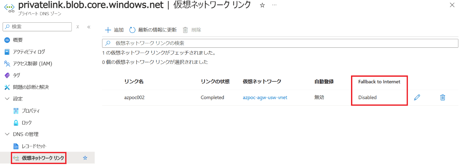Click the 追加 add button
Image resolution: width=461 pixels, height=165 pixels.
tap(114, 30)
